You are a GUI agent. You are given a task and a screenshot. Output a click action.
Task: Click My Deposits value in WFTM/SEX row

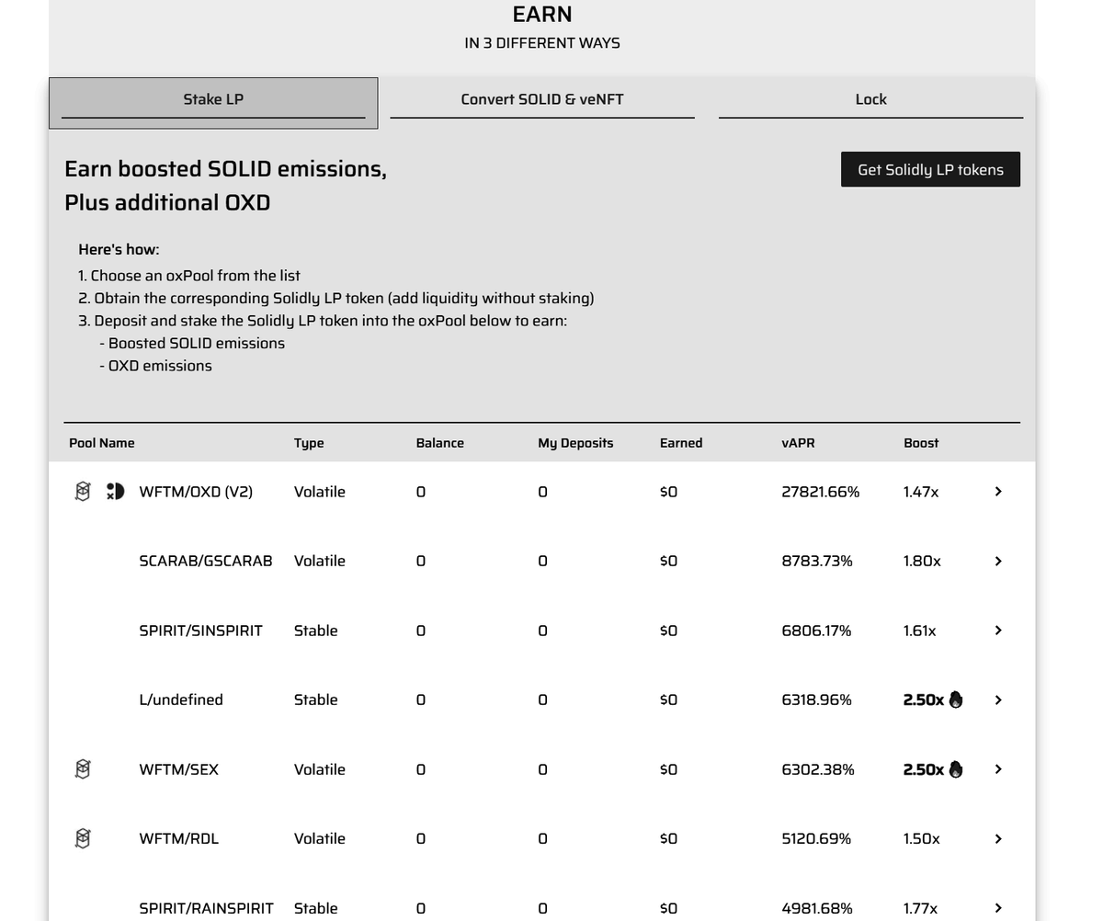pyautogui.click(x=542, y=769)
